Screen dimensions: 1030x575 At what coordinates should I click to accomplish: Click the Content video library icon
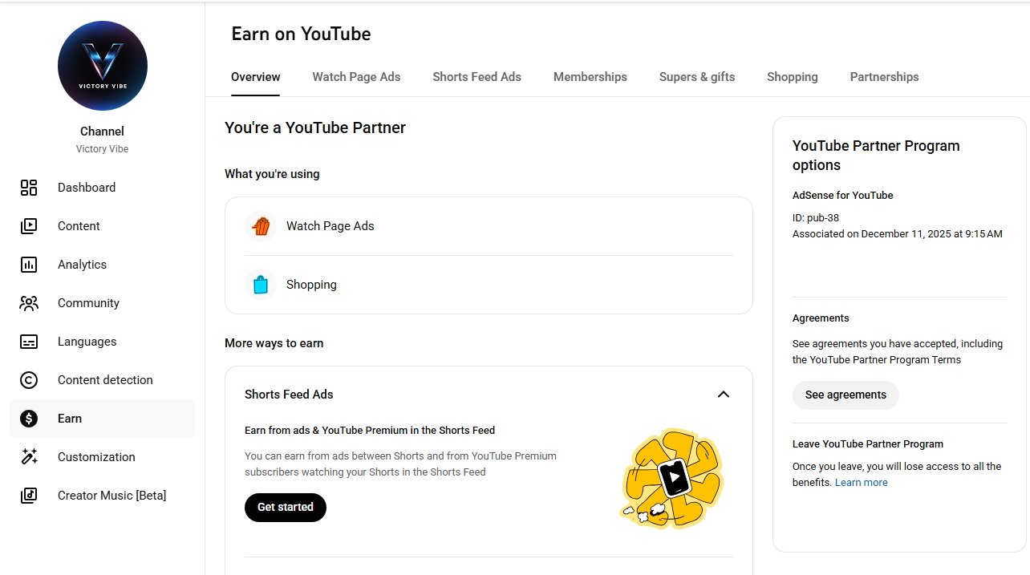click(29, 226)
